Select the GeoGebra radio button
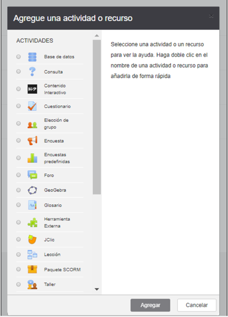Image resolution: width=228 pixels, height=317 pixels. click(18, 190)
